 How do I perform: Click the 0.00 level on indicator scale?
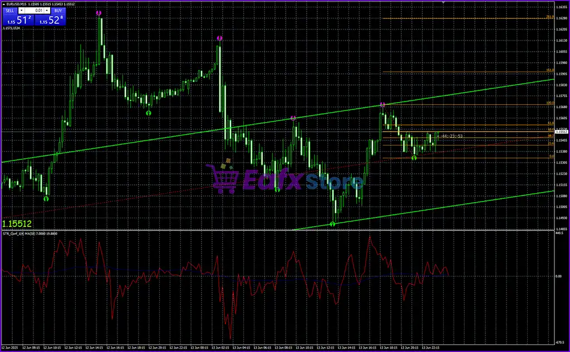click(x=559, y=276)
